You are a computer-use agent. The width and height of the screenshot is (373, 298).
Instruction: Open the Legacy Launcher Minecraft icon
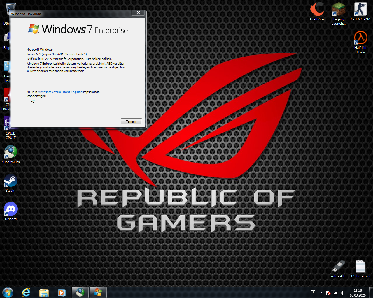pos(339,14)
